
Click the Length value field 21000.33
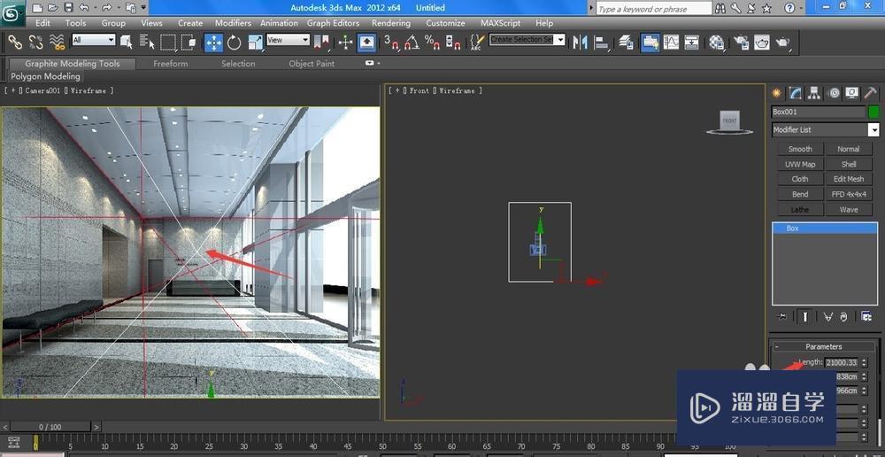[841, 362]
